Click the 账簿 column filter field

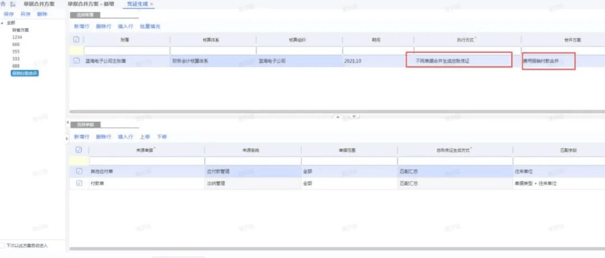pos(127,51)
